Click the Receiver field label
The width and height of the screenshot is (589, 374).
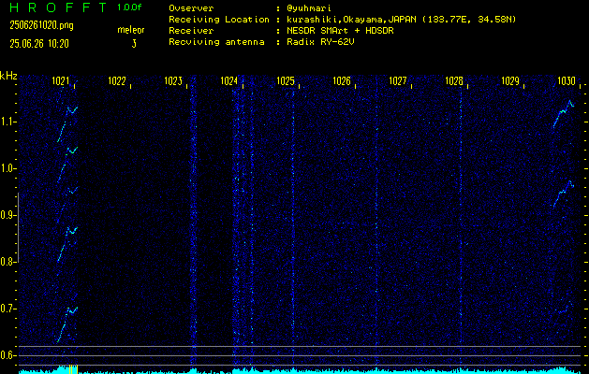[x=191, y=31]
